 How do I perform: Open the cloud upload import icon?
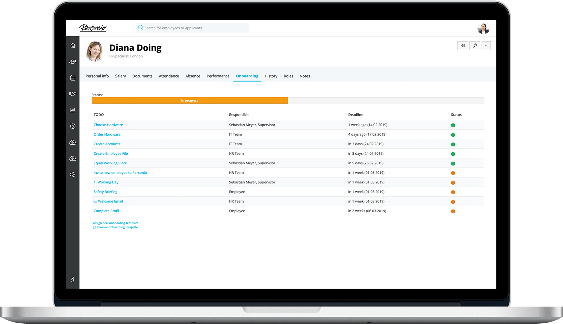73,142
